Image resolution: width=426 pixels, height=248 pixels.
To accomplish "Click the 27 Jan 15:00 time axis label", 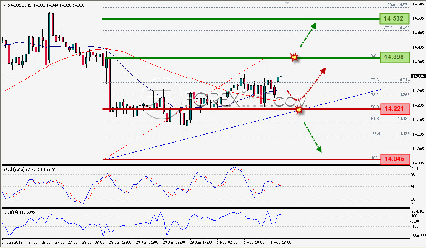I will tap(39, 242).
